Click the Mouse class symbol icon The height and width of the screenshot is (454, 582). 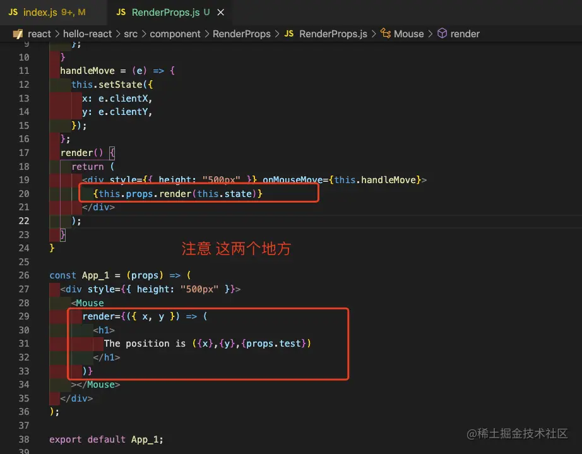click(386, 33)
